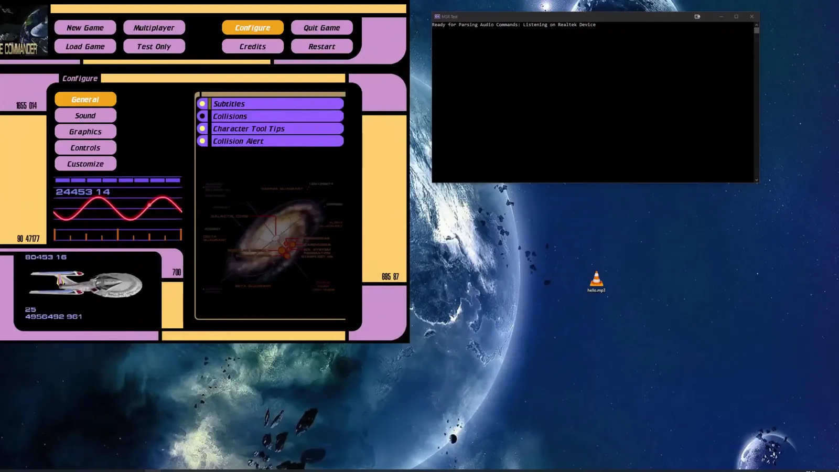Open the General configuration tab
The height and width of the screenshot is (472, 839).
[85, 99]
